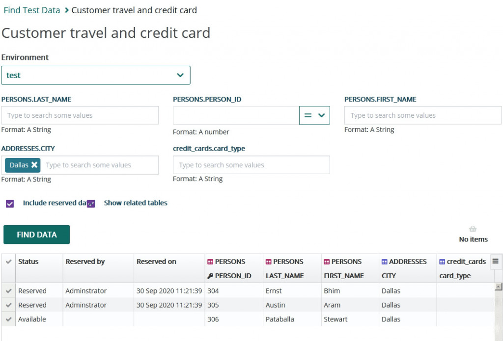
Task: Click the key icon beside PERSON_ID
Action: tap(210, 276)
